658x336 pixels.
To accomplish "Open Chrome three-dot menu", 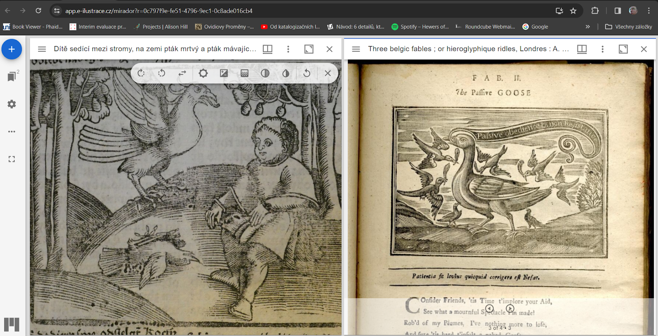I will click(x=649, y=11).
